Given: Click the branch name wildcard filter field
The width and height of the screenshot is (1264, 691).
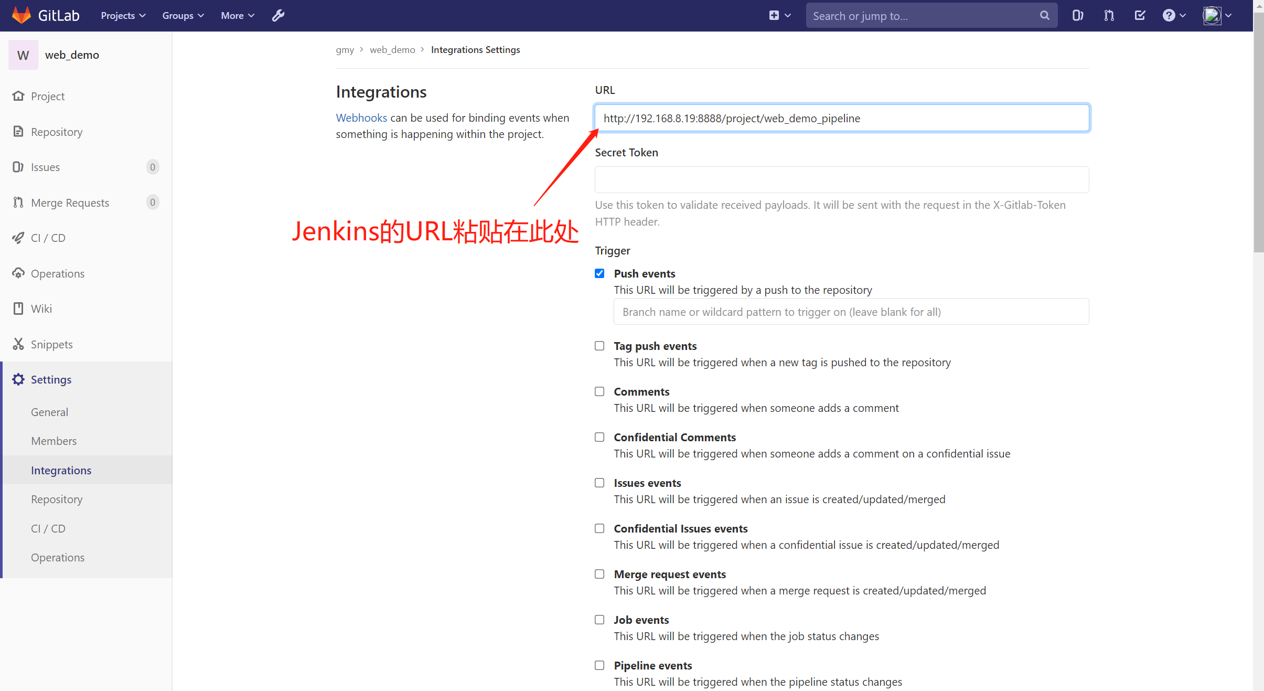Looking at the screenshot, I should point(851,312).
